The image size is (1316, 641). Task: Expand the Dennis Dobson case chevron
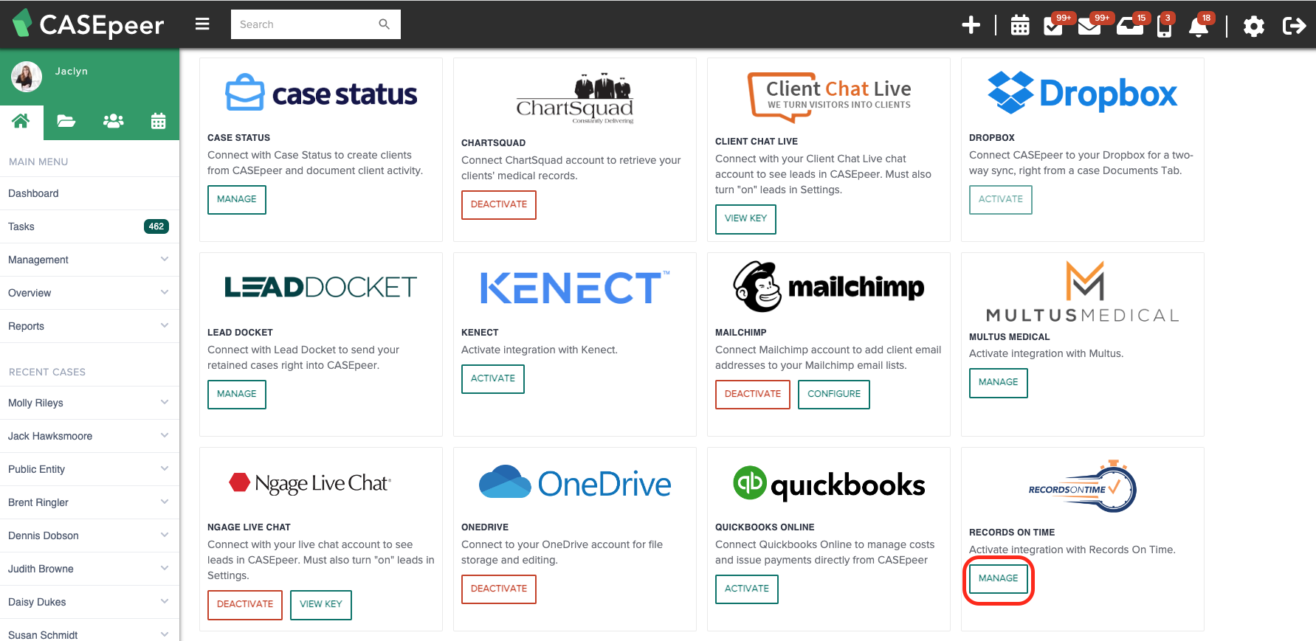coord(165,535)
